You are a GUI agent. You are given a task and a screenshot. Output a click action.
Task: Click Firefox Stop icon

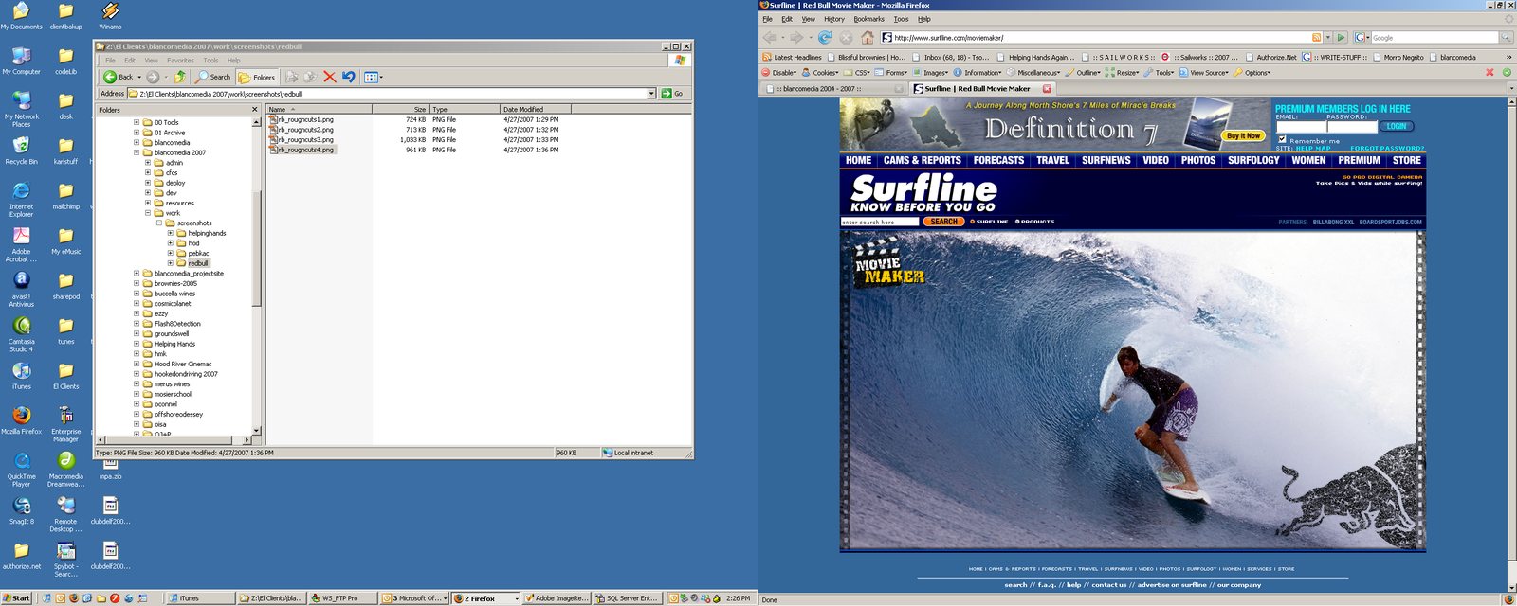pos(846,38)
